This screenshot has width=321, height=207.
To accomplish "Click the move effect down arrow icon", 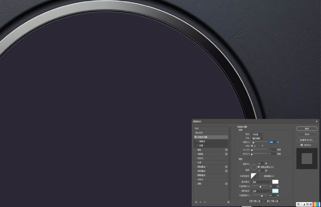I will 205,202.
